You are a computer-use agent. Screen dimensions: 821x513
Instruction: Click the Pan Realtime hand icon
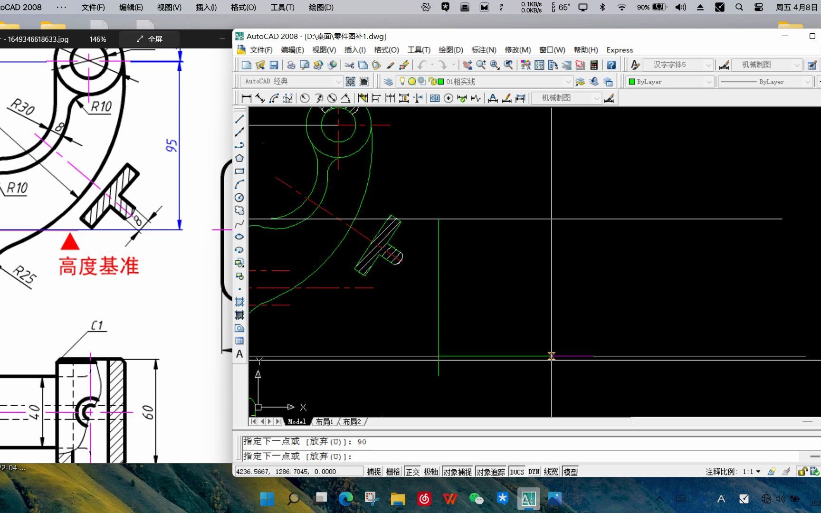coord(468,65)
